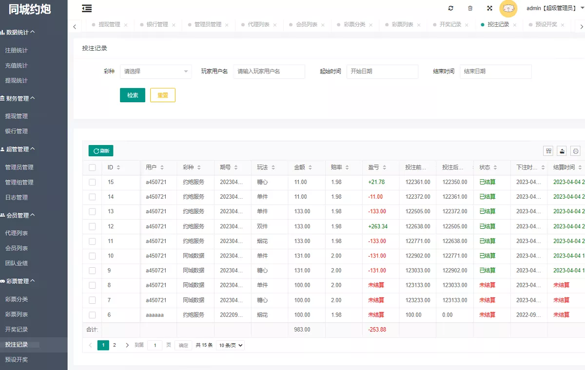Click the 检索 search button
This screenshot has height=370, width=585.
(x=132, y=95)
